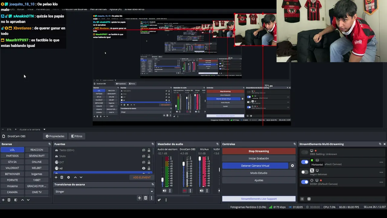Open transition properties three-dot menu
The width and height of the screenshot is (387, 218).
[151, 198]
